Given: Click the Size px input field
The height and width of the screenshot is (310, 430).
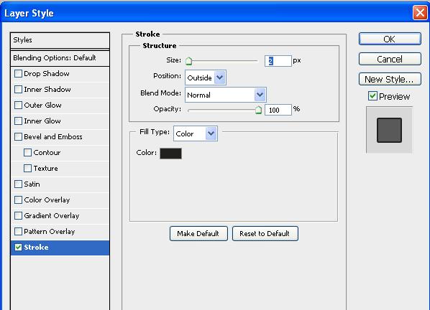Looking at the screenshot, I should point(278,61).
